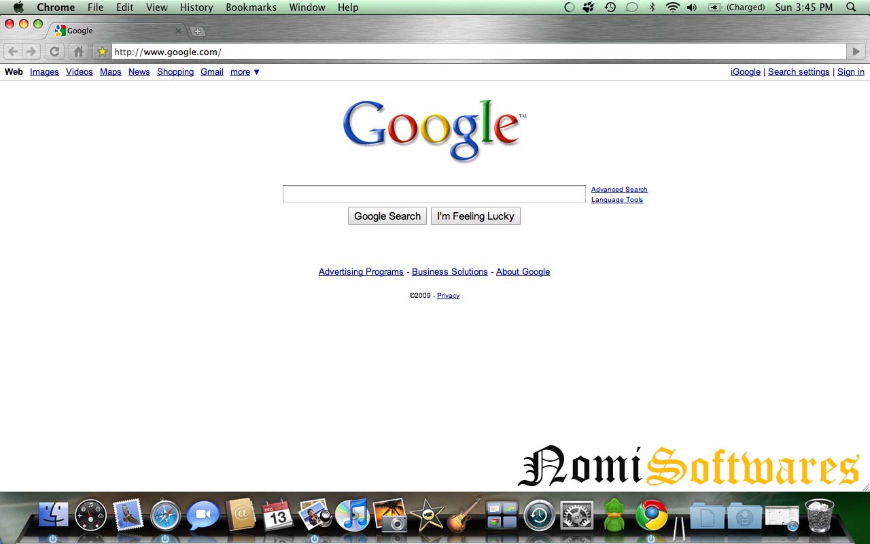
Task: Launch GarageBand from the Dock
Action: [463, 515]
